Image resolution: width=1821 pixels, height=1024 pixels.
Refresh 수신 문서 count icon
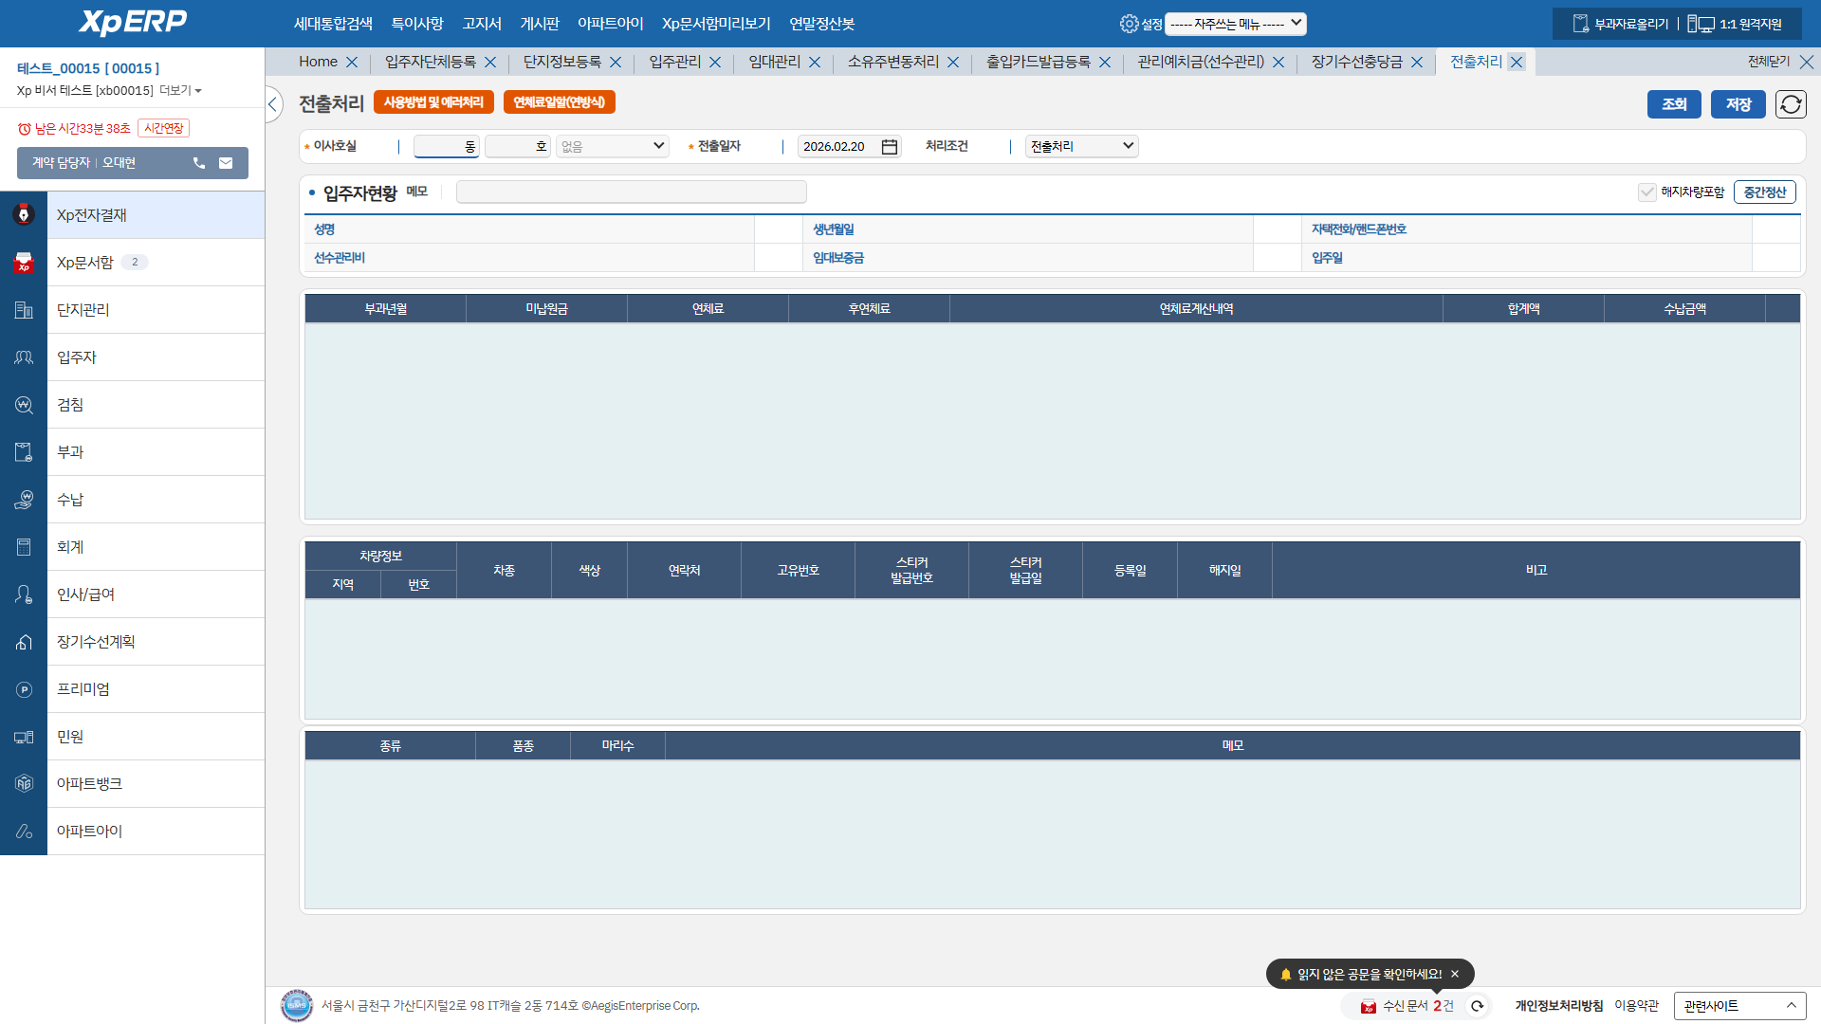1477,1006
